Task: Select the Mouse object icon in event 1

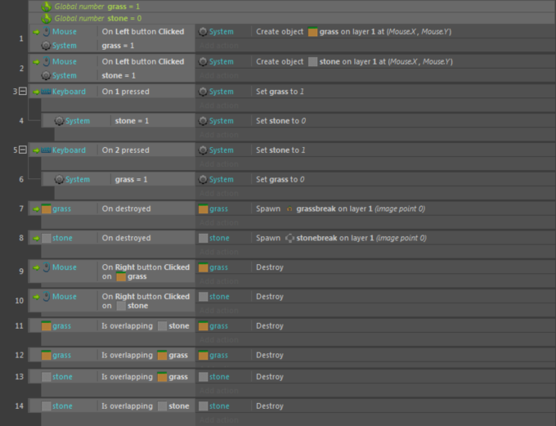Action: pos(46,32)
